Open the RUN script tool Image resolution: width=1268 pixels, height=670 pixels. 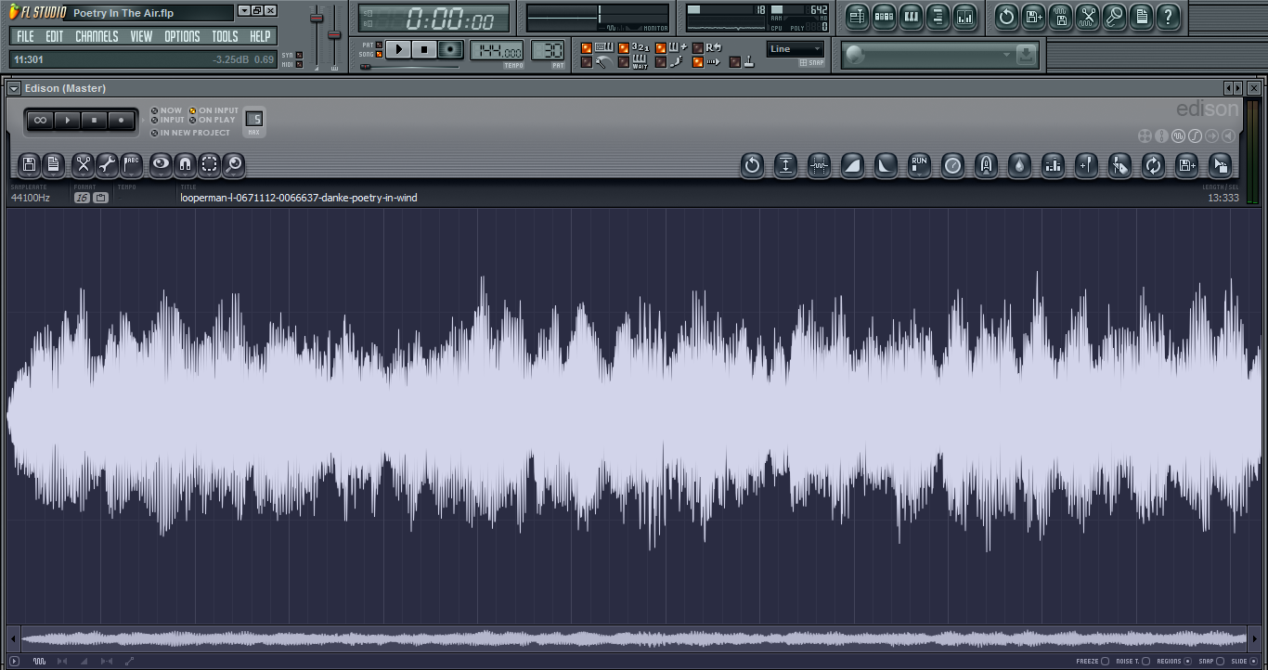pos(919,166)
